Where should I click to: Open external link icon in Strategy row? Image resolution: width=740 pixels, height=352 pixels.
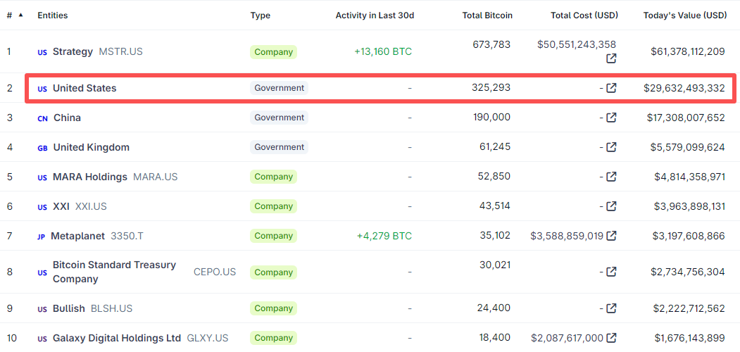[611, 58]
